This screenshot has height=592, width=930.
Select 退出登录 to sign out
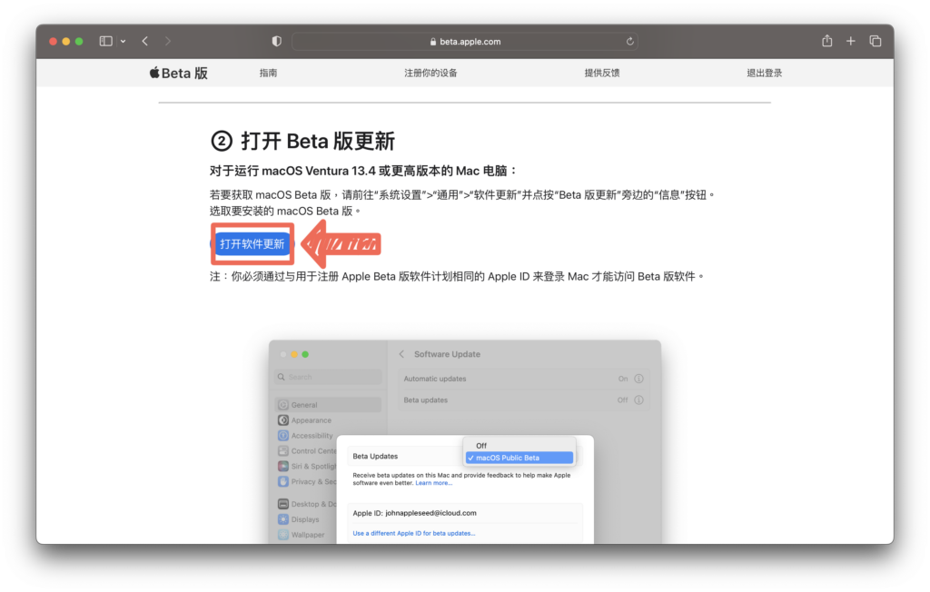(764, 73)
